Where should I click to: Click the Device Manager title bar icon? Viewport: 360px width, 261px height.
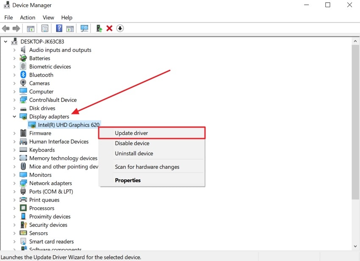(7, 5)
